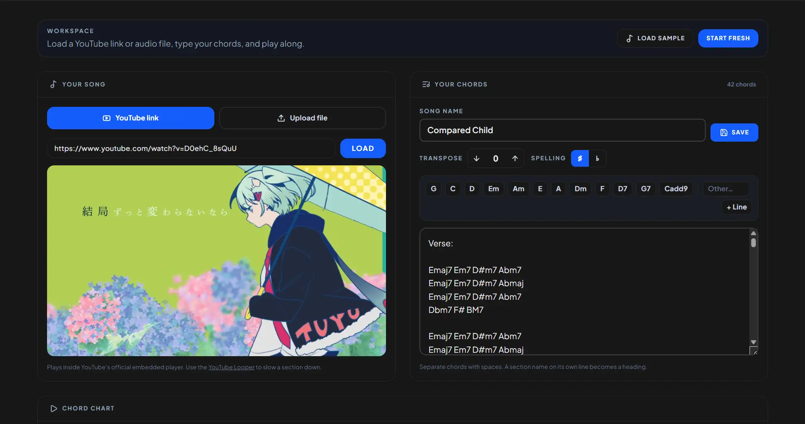The height and width of the screenshot is (424, 805).
Task: Select sharp spelling toggle
Action: pyautogui.click(x=580, y=159)
